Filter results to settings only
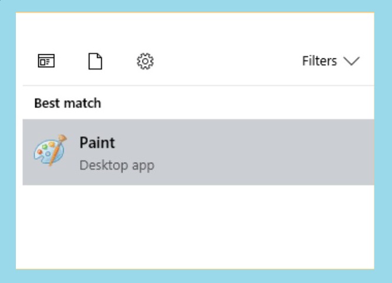 145,61
